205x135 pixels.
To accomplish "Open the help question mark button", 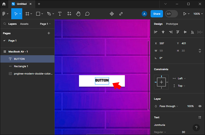I will click(x=196, y=127).
